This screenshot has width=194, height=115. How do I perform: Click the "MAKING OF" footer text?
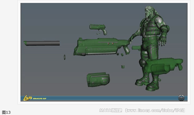(40, 99)
